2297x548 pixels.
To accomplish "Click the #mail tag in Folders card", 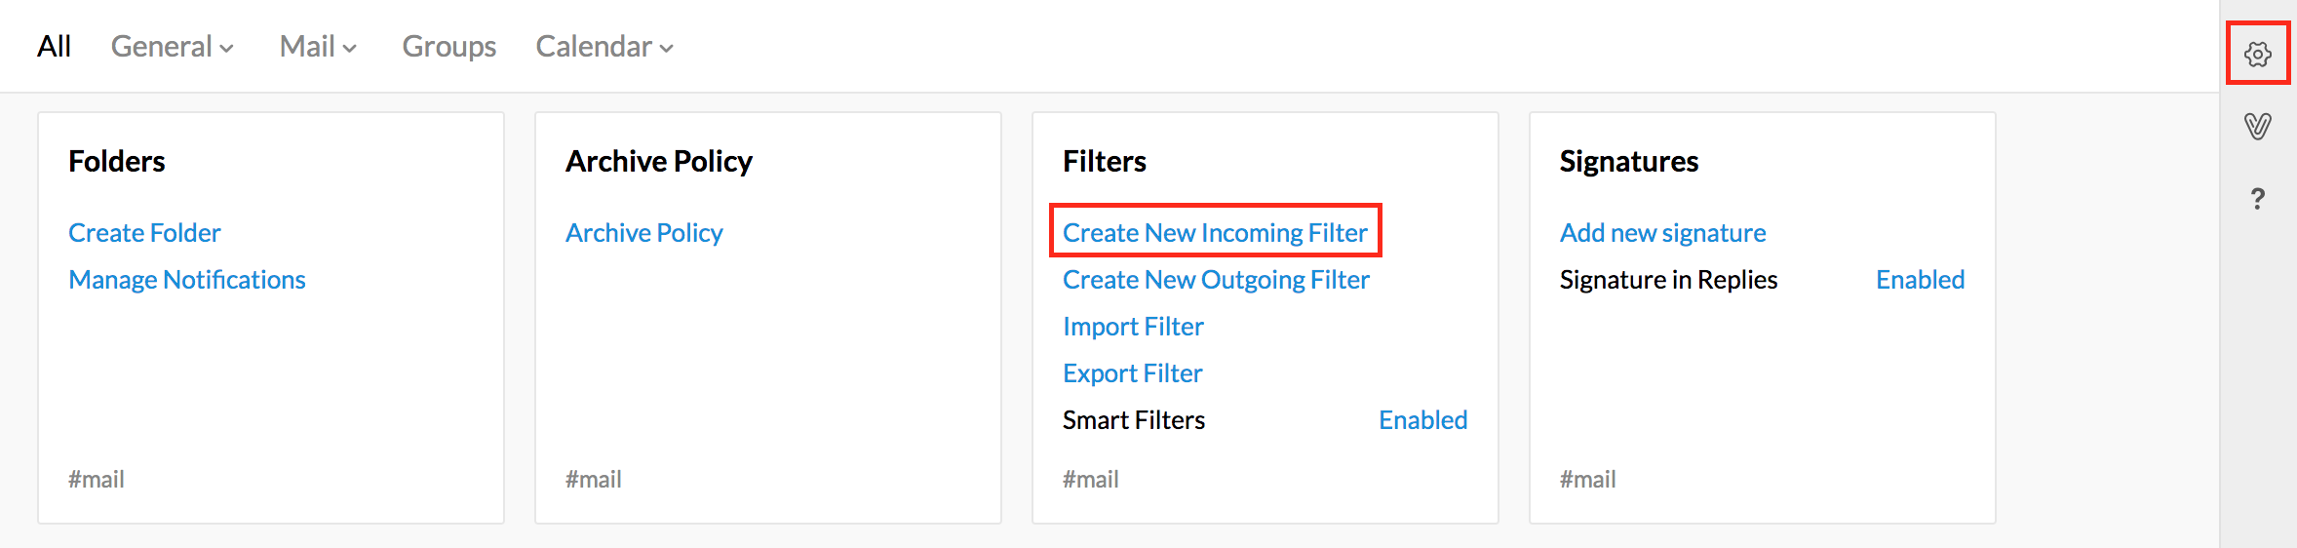I will click(97, 480).
